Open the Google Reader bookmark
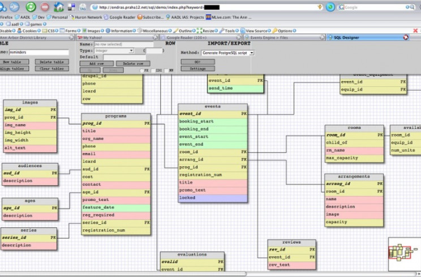 pos(120,17)
